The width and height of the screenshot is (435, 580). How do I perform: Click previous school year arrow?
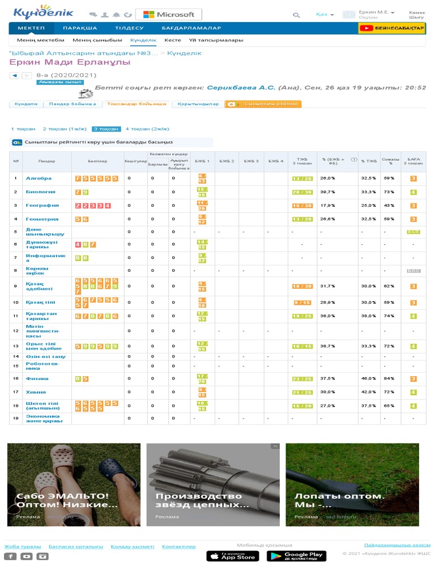point(14,75)
